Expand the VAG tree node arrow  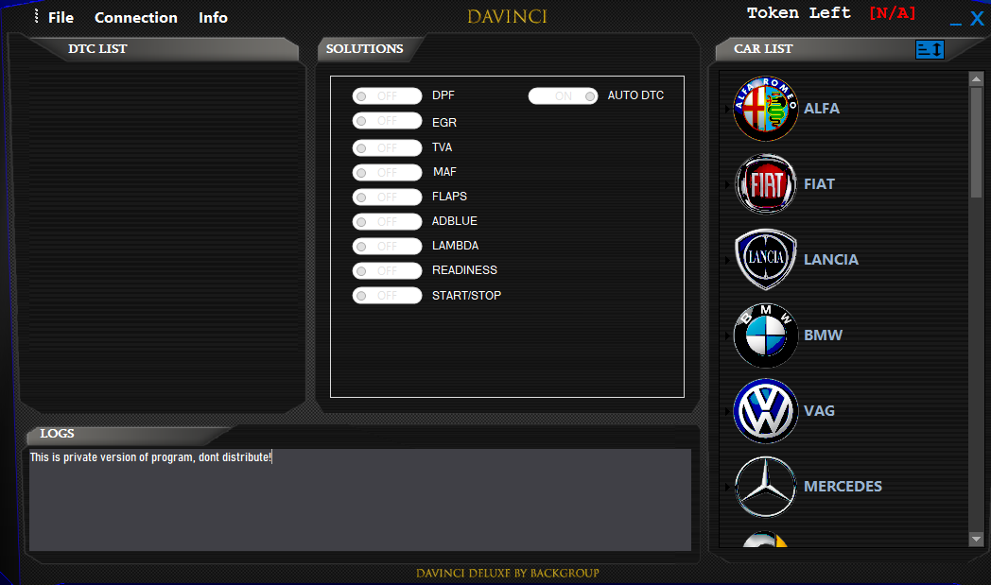click(x=727, y=411)
